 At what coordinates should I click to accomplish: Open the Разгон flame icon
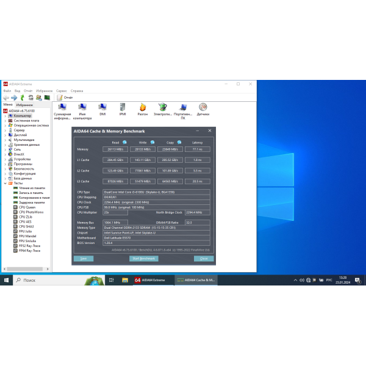click(x=143, y=109)
